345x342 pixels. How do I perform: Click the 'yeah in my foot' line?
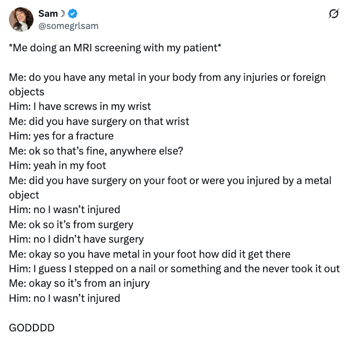(x=57, y=165)
